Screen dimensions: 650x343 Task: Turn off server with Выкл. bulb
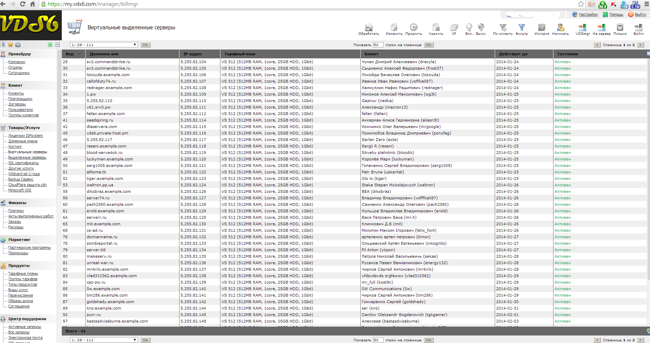(481, 28)
